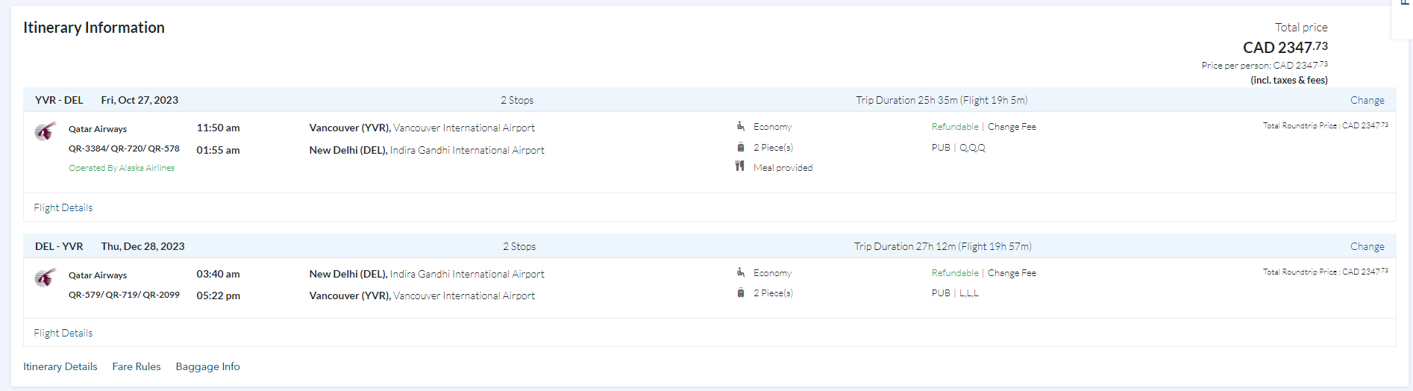
Task: Click Change Fee link on return flight
Action: click(1012, 273)
